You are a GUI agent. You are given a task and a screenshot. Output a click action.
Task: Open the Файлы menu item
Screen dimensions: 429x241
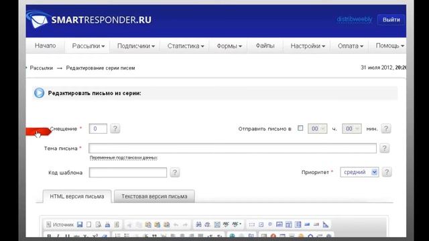click(265, 46)
